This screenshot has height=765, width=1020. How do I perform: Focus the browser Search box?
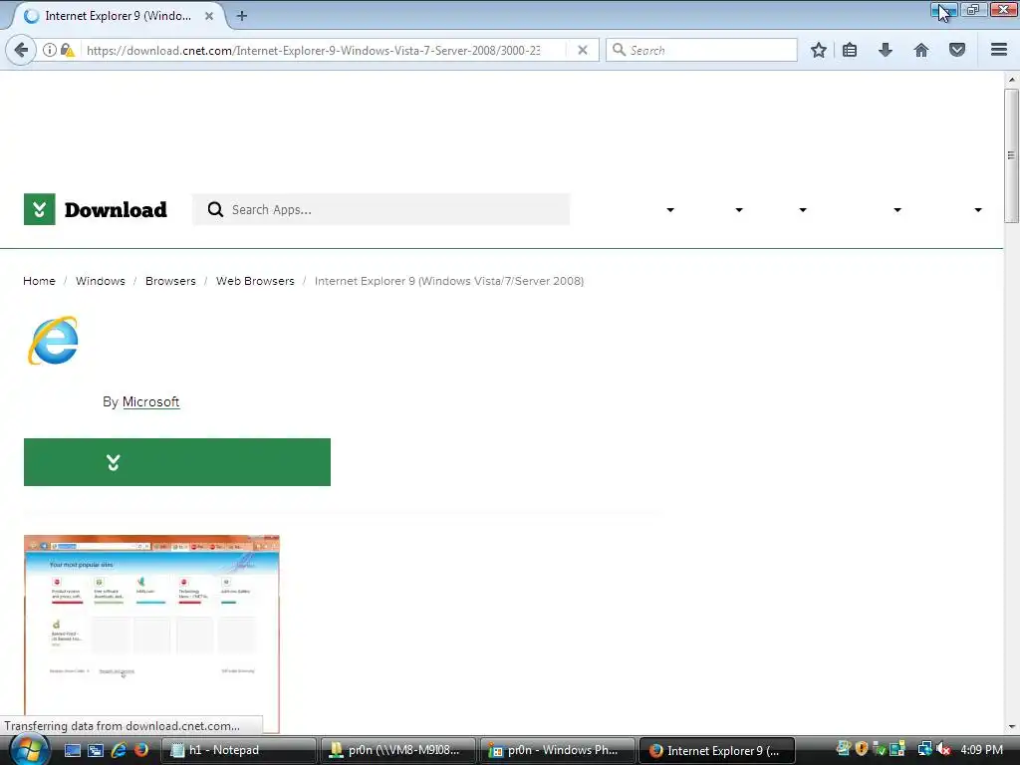coord(701,50)
